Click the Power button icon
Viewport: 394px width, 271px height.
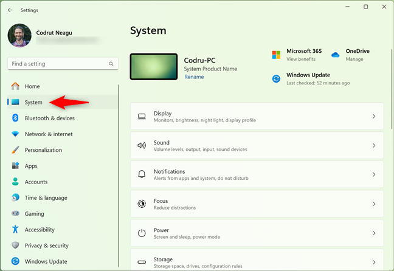tap(142, 233)
